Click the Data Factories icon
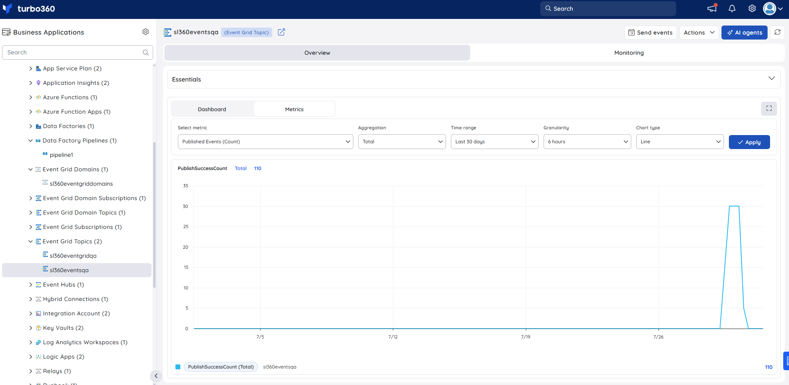This screenshot has height=385, width=789. click(x=38, y=126)
